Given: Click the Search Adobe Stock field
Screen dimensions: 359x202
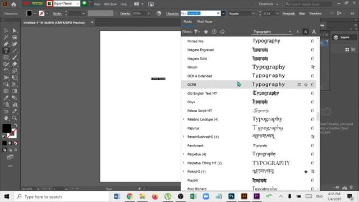Looking at the screenshot, I should pos(309,4).
